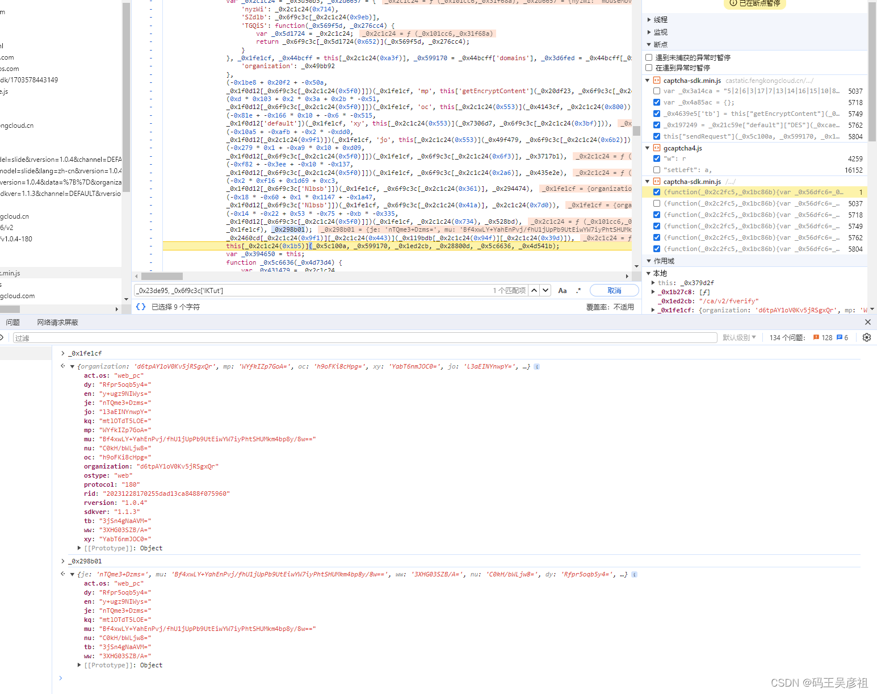Viewport: 877px width, 694px height.
Task: Expand 'this: _0x379d2f' scope variable
Action: [653, 283]
